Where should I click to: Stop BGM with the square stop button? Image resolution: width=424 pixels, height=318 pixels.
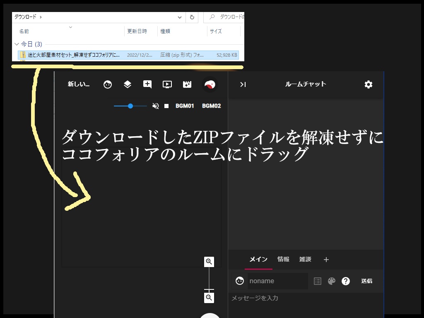tap(166, 106)
